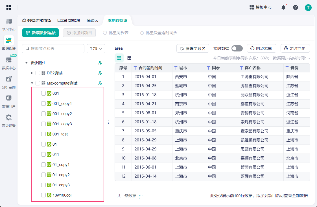This screenshot has height=207, width=317.
Task: Click permission icon beside 数据源1
Action: 100,63
